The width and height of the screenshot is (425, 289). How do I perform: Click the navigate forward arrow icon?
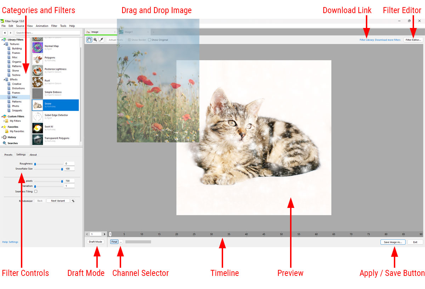click(11, 33)
